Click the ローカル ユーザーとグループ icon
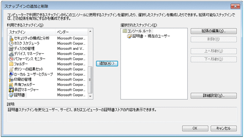Image resolution: width=244 pixels, height=138 pixels. pyautogui.click(x=11, y=74)
